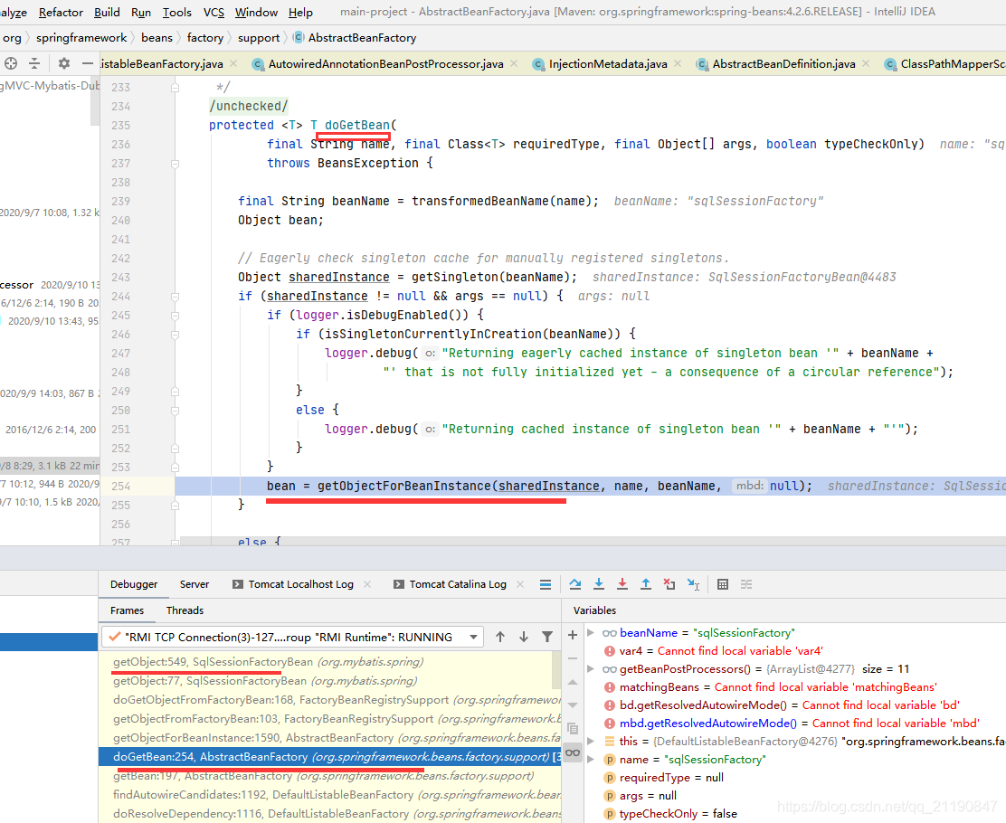Open the Window menu
The height and width of the screenshot is (823, 1006).
pyautogui.click(x=256, y=12)
